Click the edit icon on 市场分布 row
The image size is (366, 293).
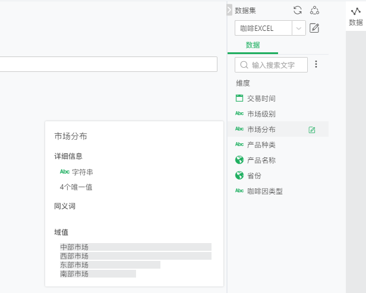(x=312, y=130)
